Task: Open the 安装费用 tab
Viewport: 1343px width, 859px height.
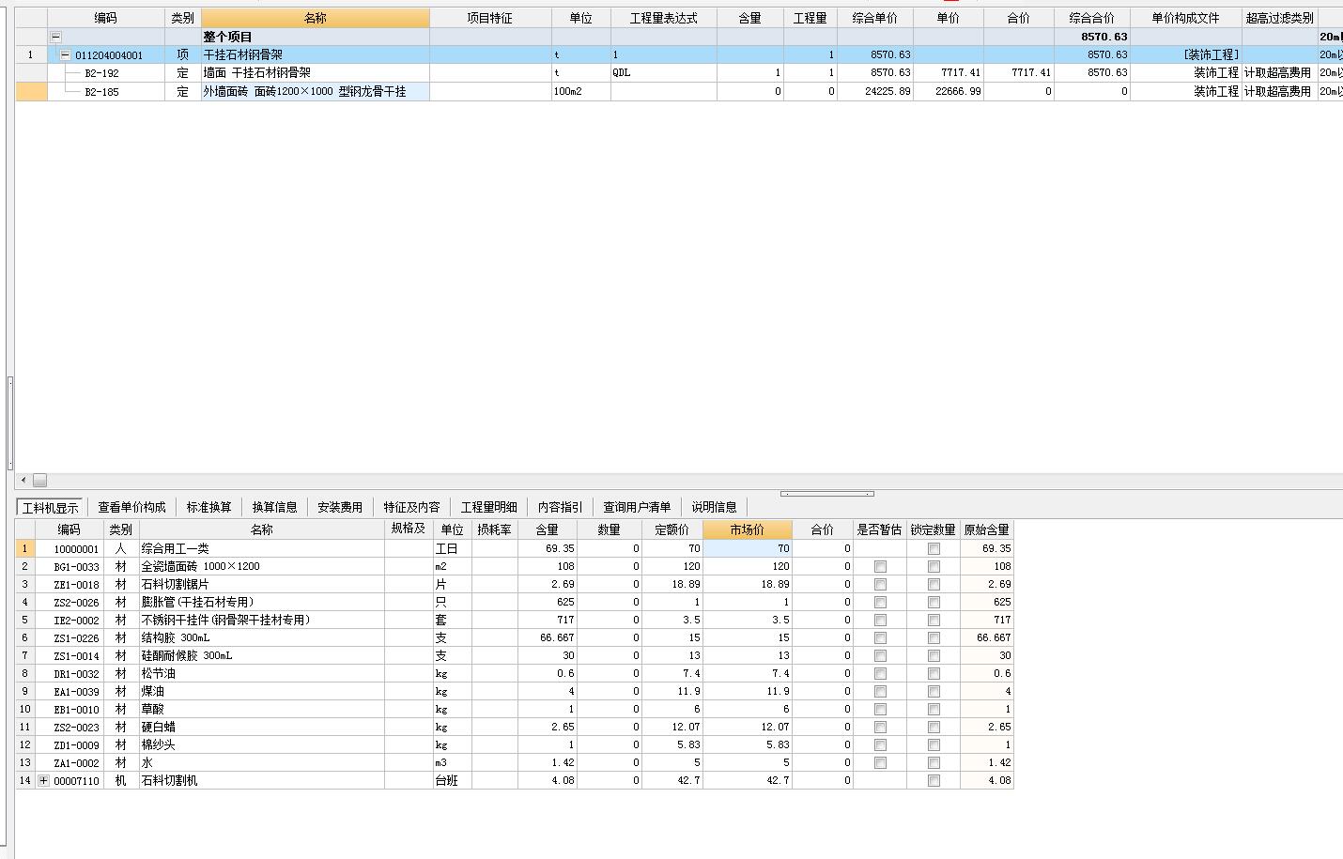Action: click(x=339, y=507)
